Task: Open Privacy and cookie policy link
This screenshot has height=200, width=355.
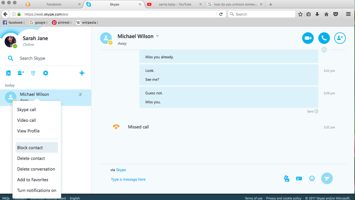Action: click(284, 198)
